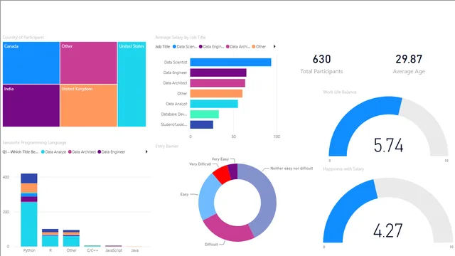Click the Job Title legend heading
This screenshot has width=455, height=256.
click(163, 46)
